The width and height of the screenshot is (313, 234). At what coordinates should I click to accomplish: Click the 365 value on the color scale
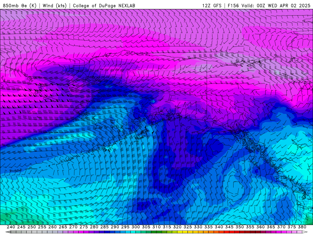pos(271,227)
